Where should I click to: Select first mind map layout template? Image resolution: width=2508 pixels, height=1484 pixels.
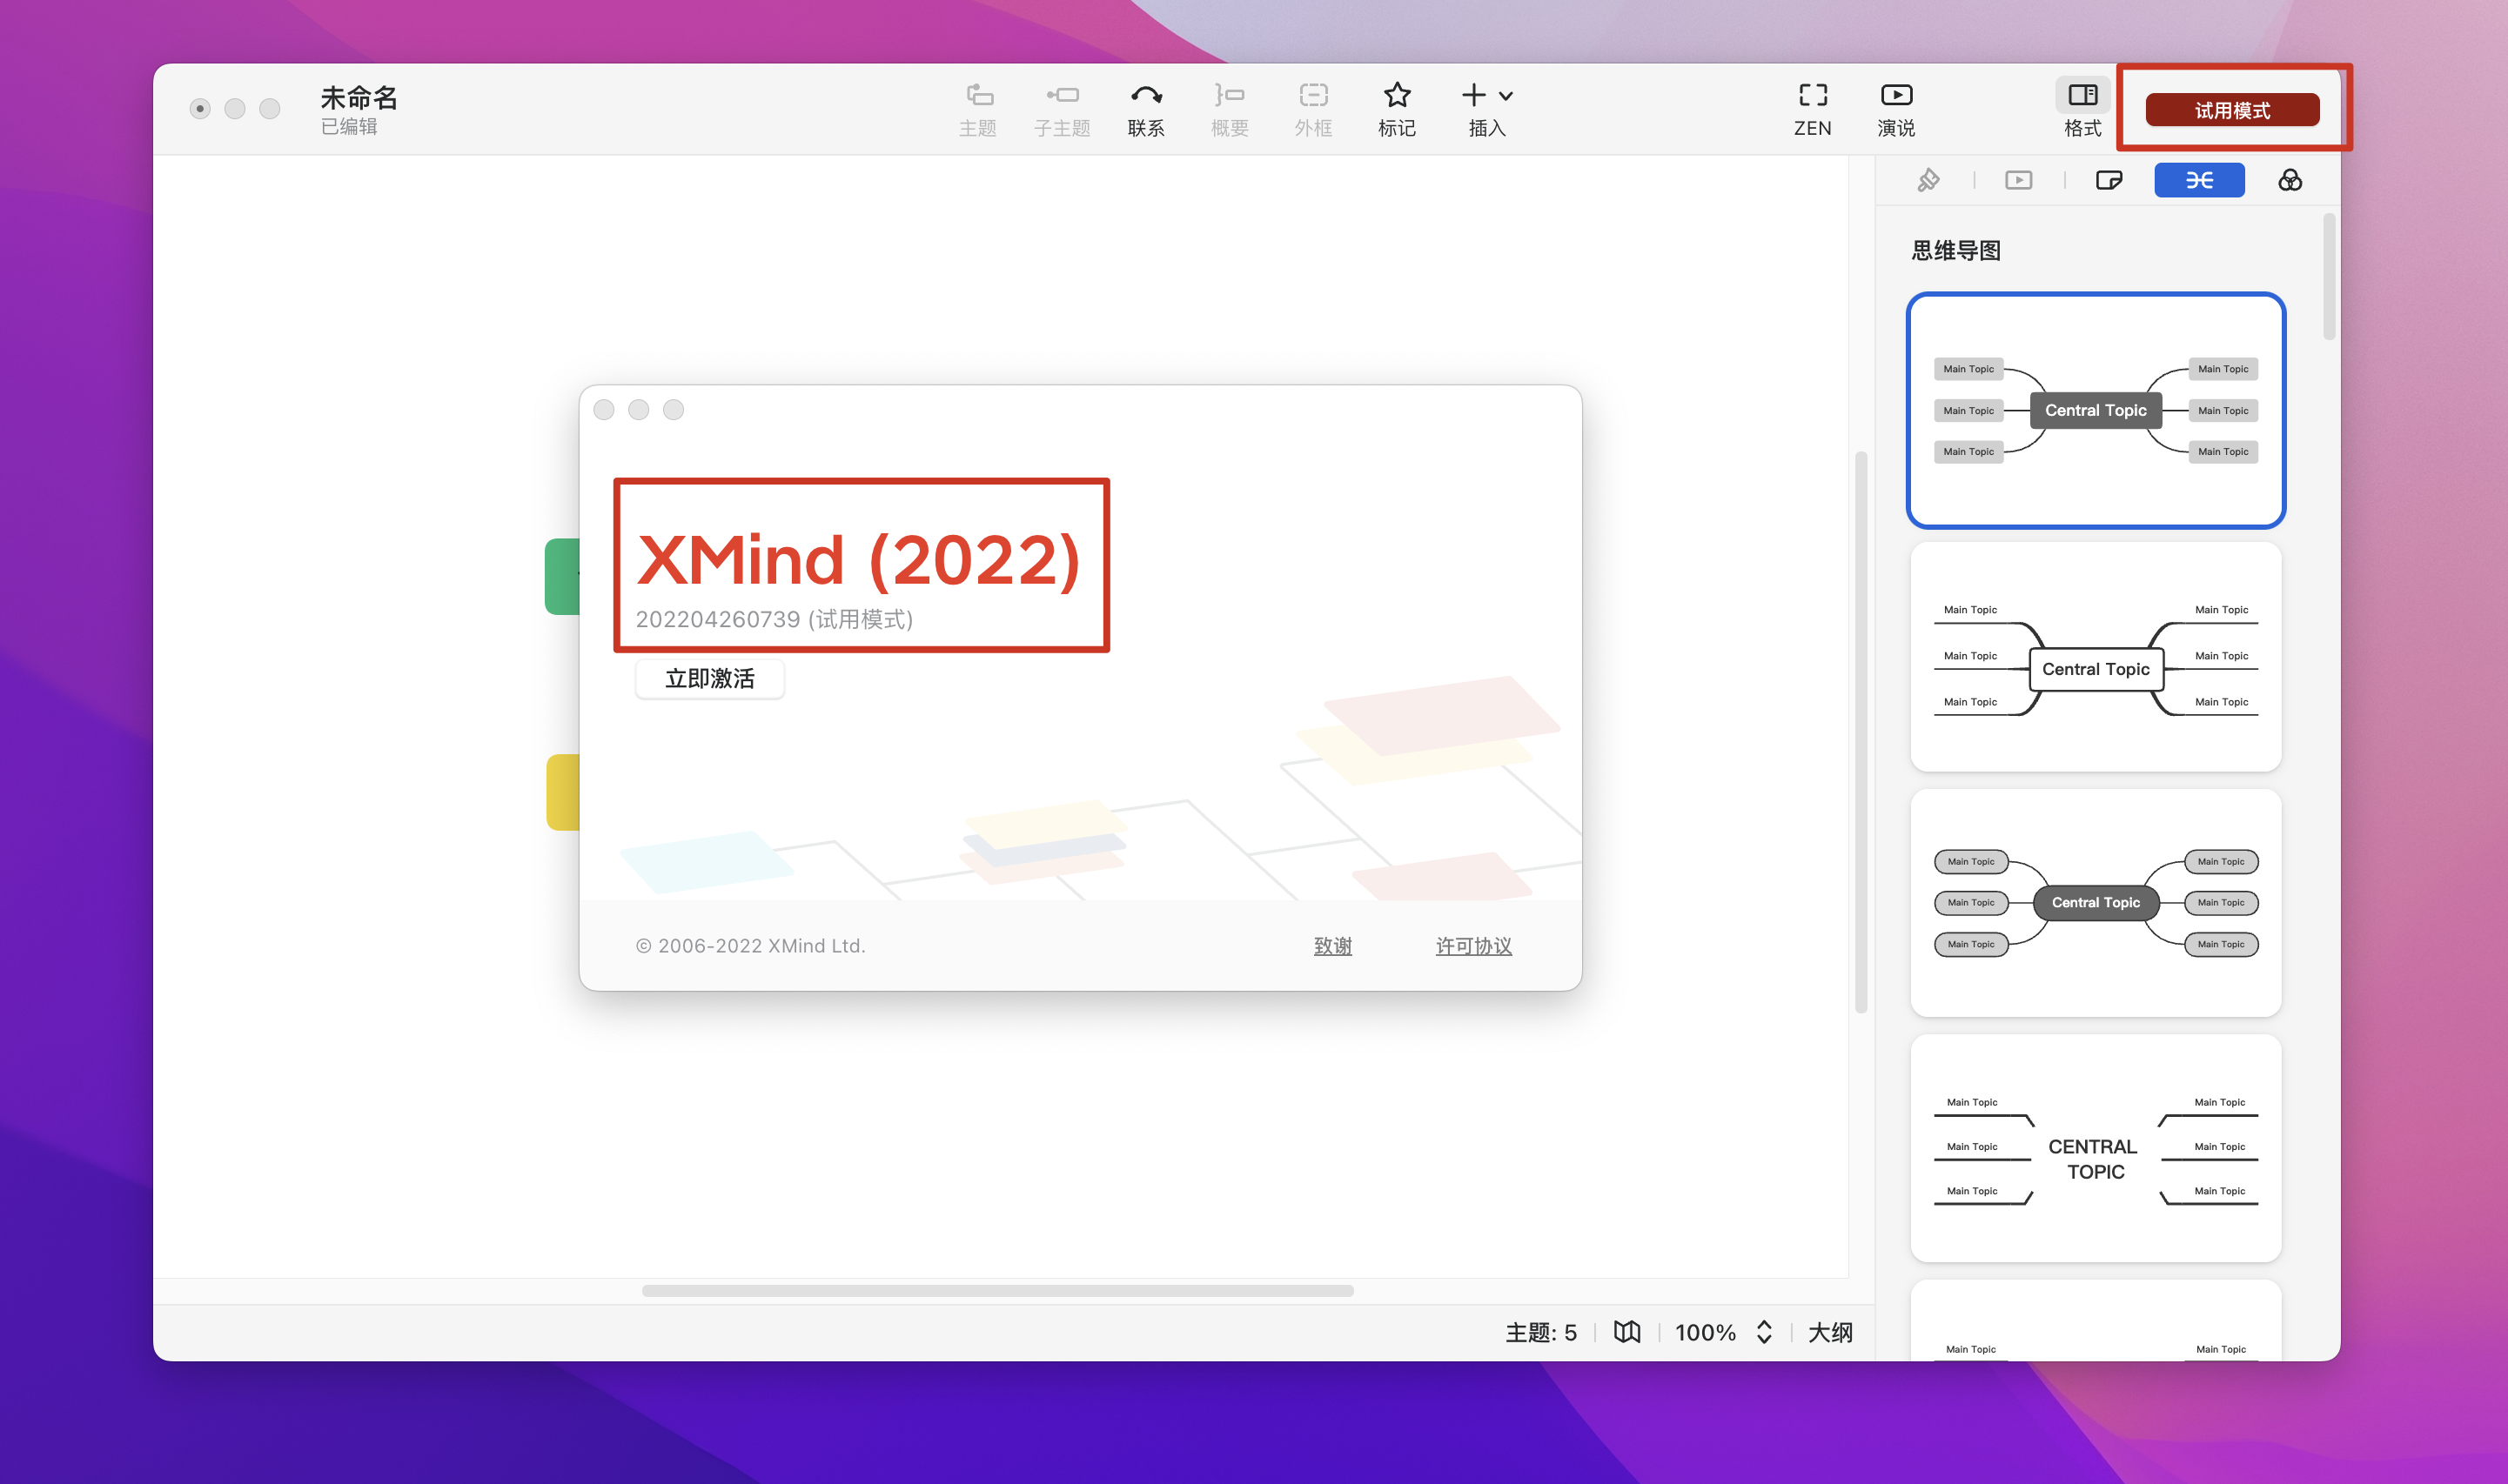(2095, 410)
